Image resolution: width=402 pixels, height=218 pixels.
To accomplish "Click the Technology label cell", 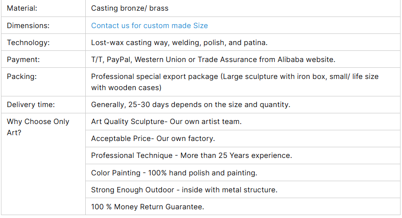I will tap(43, 42).
